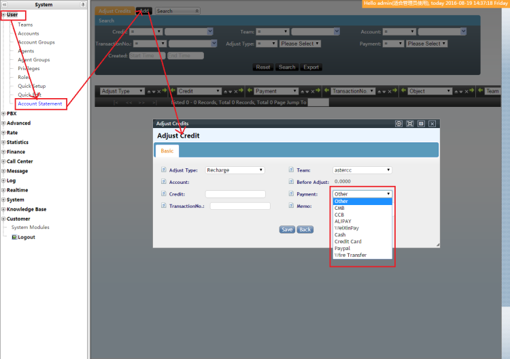This screenshot has width=510, height=359.
Task: Click the help icon next to Team
Action: (292, 170)
